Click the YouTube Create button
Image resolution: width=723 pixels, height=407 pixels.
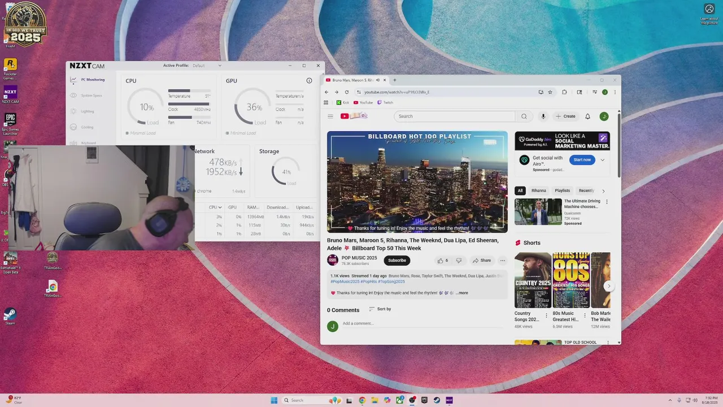[565, 116]
